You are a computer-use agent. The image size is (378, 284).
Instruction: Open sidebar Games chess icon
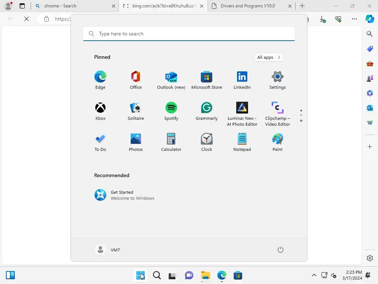370,78
